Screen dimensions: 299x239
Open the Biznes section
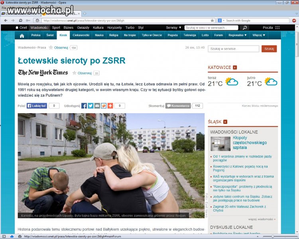(x=68, y=27)
